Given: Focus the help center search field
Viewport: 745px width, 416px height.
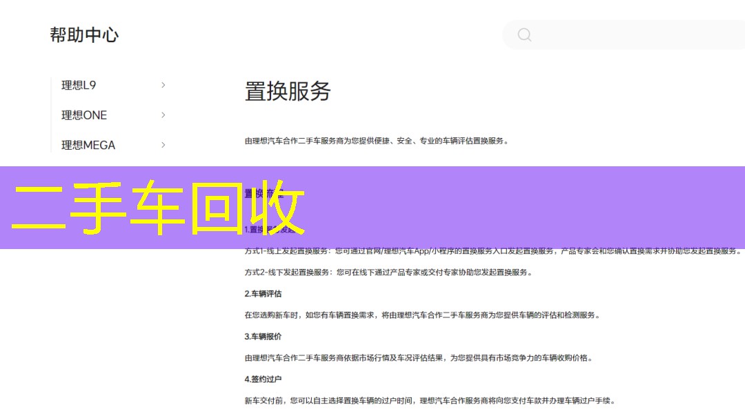Looking at the screenshot, I should click(624, 34).
